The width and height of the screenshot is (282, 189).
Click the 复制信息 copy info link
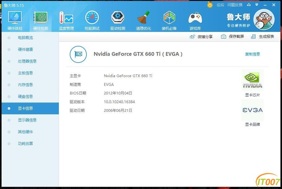(253, 54)
